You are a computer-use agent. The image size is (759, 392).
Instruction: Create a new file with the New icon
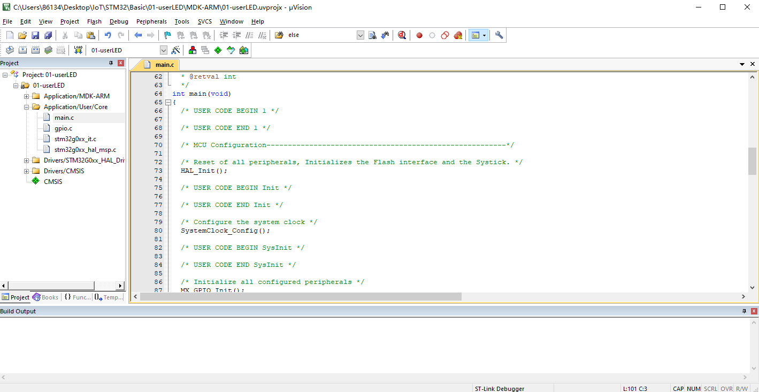point(10,35)
